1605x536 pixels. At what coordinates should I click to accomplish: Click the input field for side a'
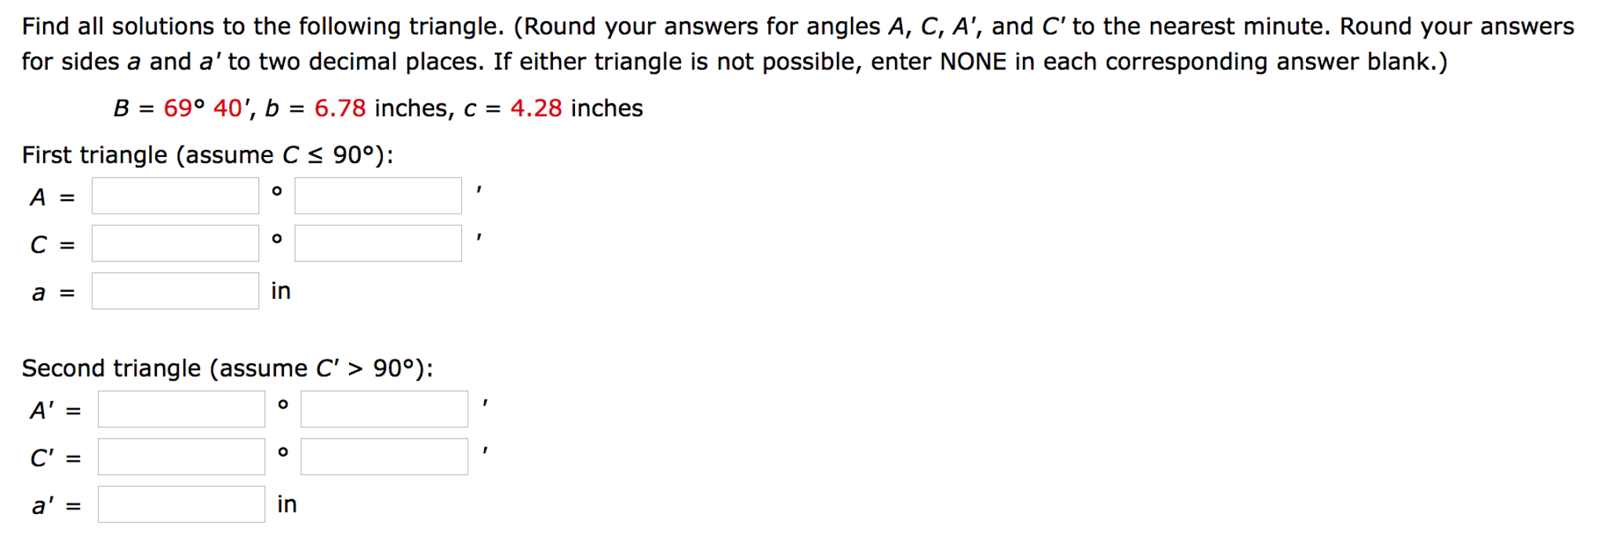tap(180, 505)
